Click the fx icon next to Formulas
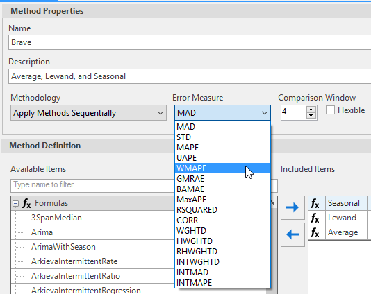 [26, 203]
